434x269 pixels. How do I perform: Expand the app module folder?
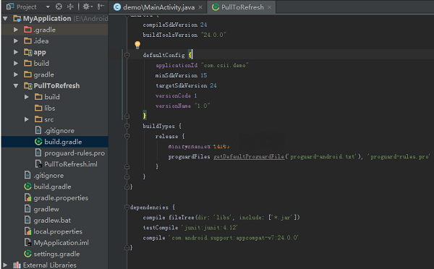16,52
